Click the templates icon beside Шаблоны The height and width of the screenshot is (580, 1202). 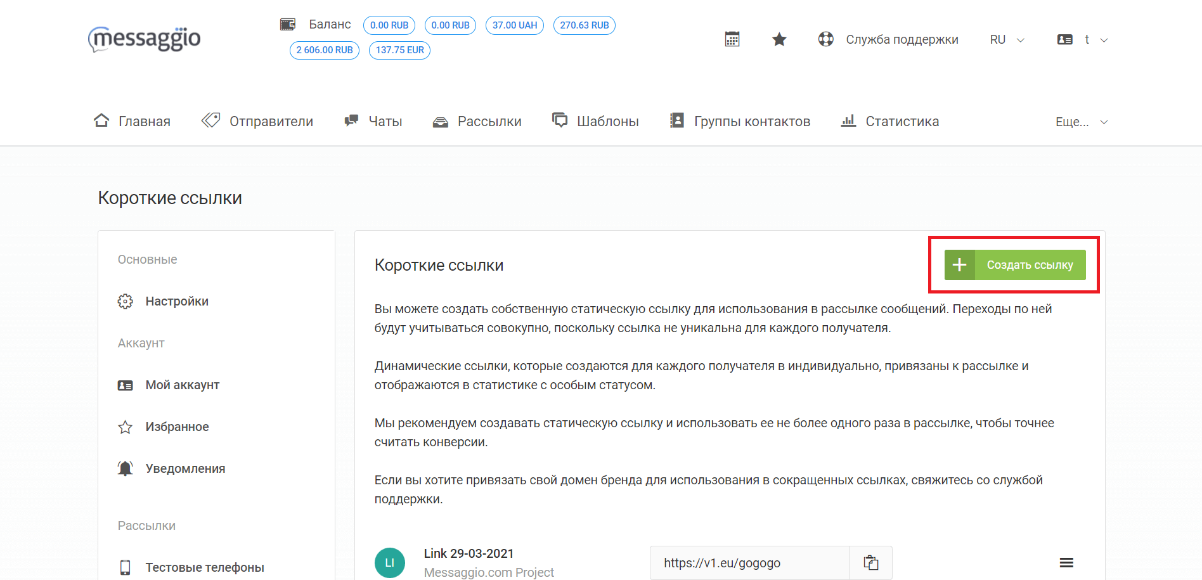tap(560, 120)
